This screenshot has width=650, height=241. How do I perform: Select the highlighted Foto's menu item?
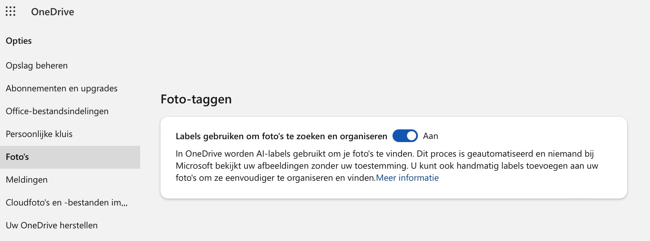point(17,157)
